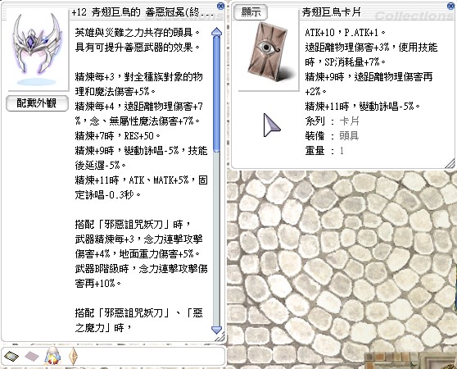The image size is (457, 369).
Task: Click the scroll down arrow of item description
Action: [216, 330]
